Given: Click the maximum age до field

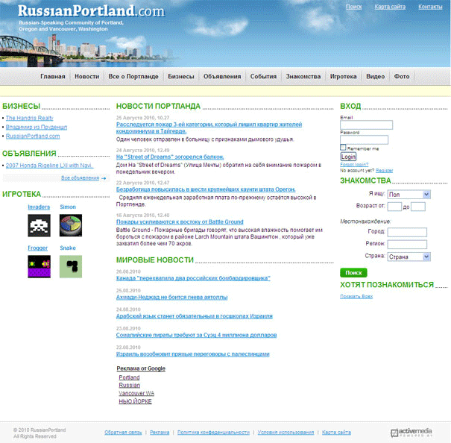Looking at the screenshot, I should [x=418, y=207].
